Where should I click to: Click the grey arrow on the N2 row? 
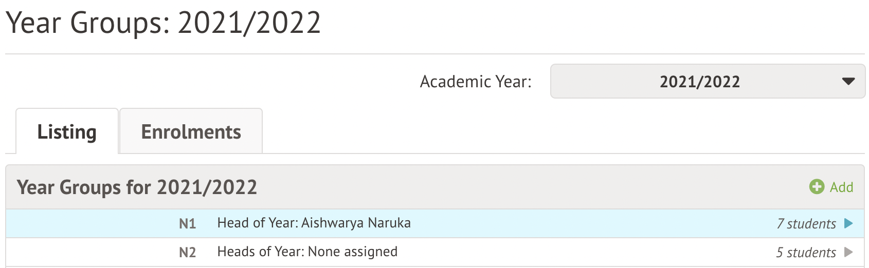(848, 252)
